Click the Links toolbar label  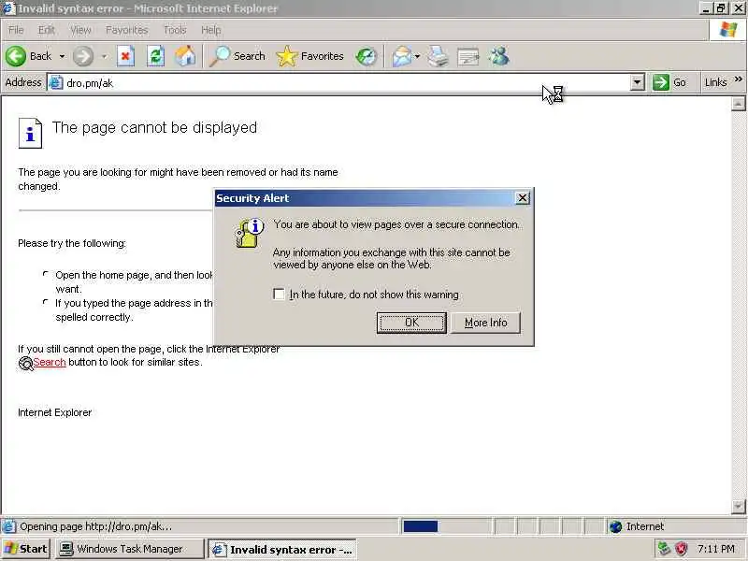[x=715, y=82]
